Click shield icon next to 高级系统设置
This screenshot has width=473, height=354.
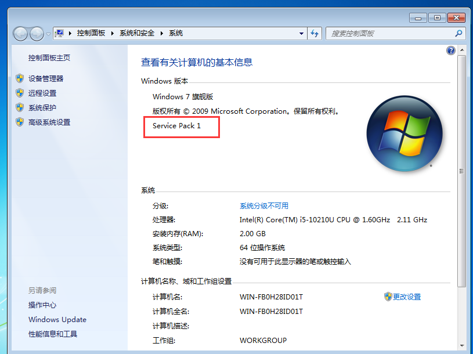click(x=20, y=122)
